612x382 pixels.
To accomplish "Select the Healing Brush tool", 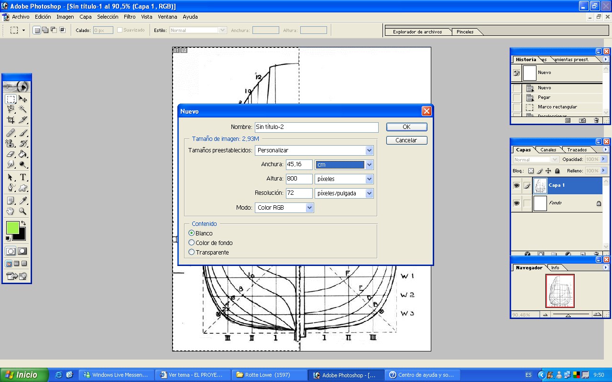I will (x=11, y=133).
